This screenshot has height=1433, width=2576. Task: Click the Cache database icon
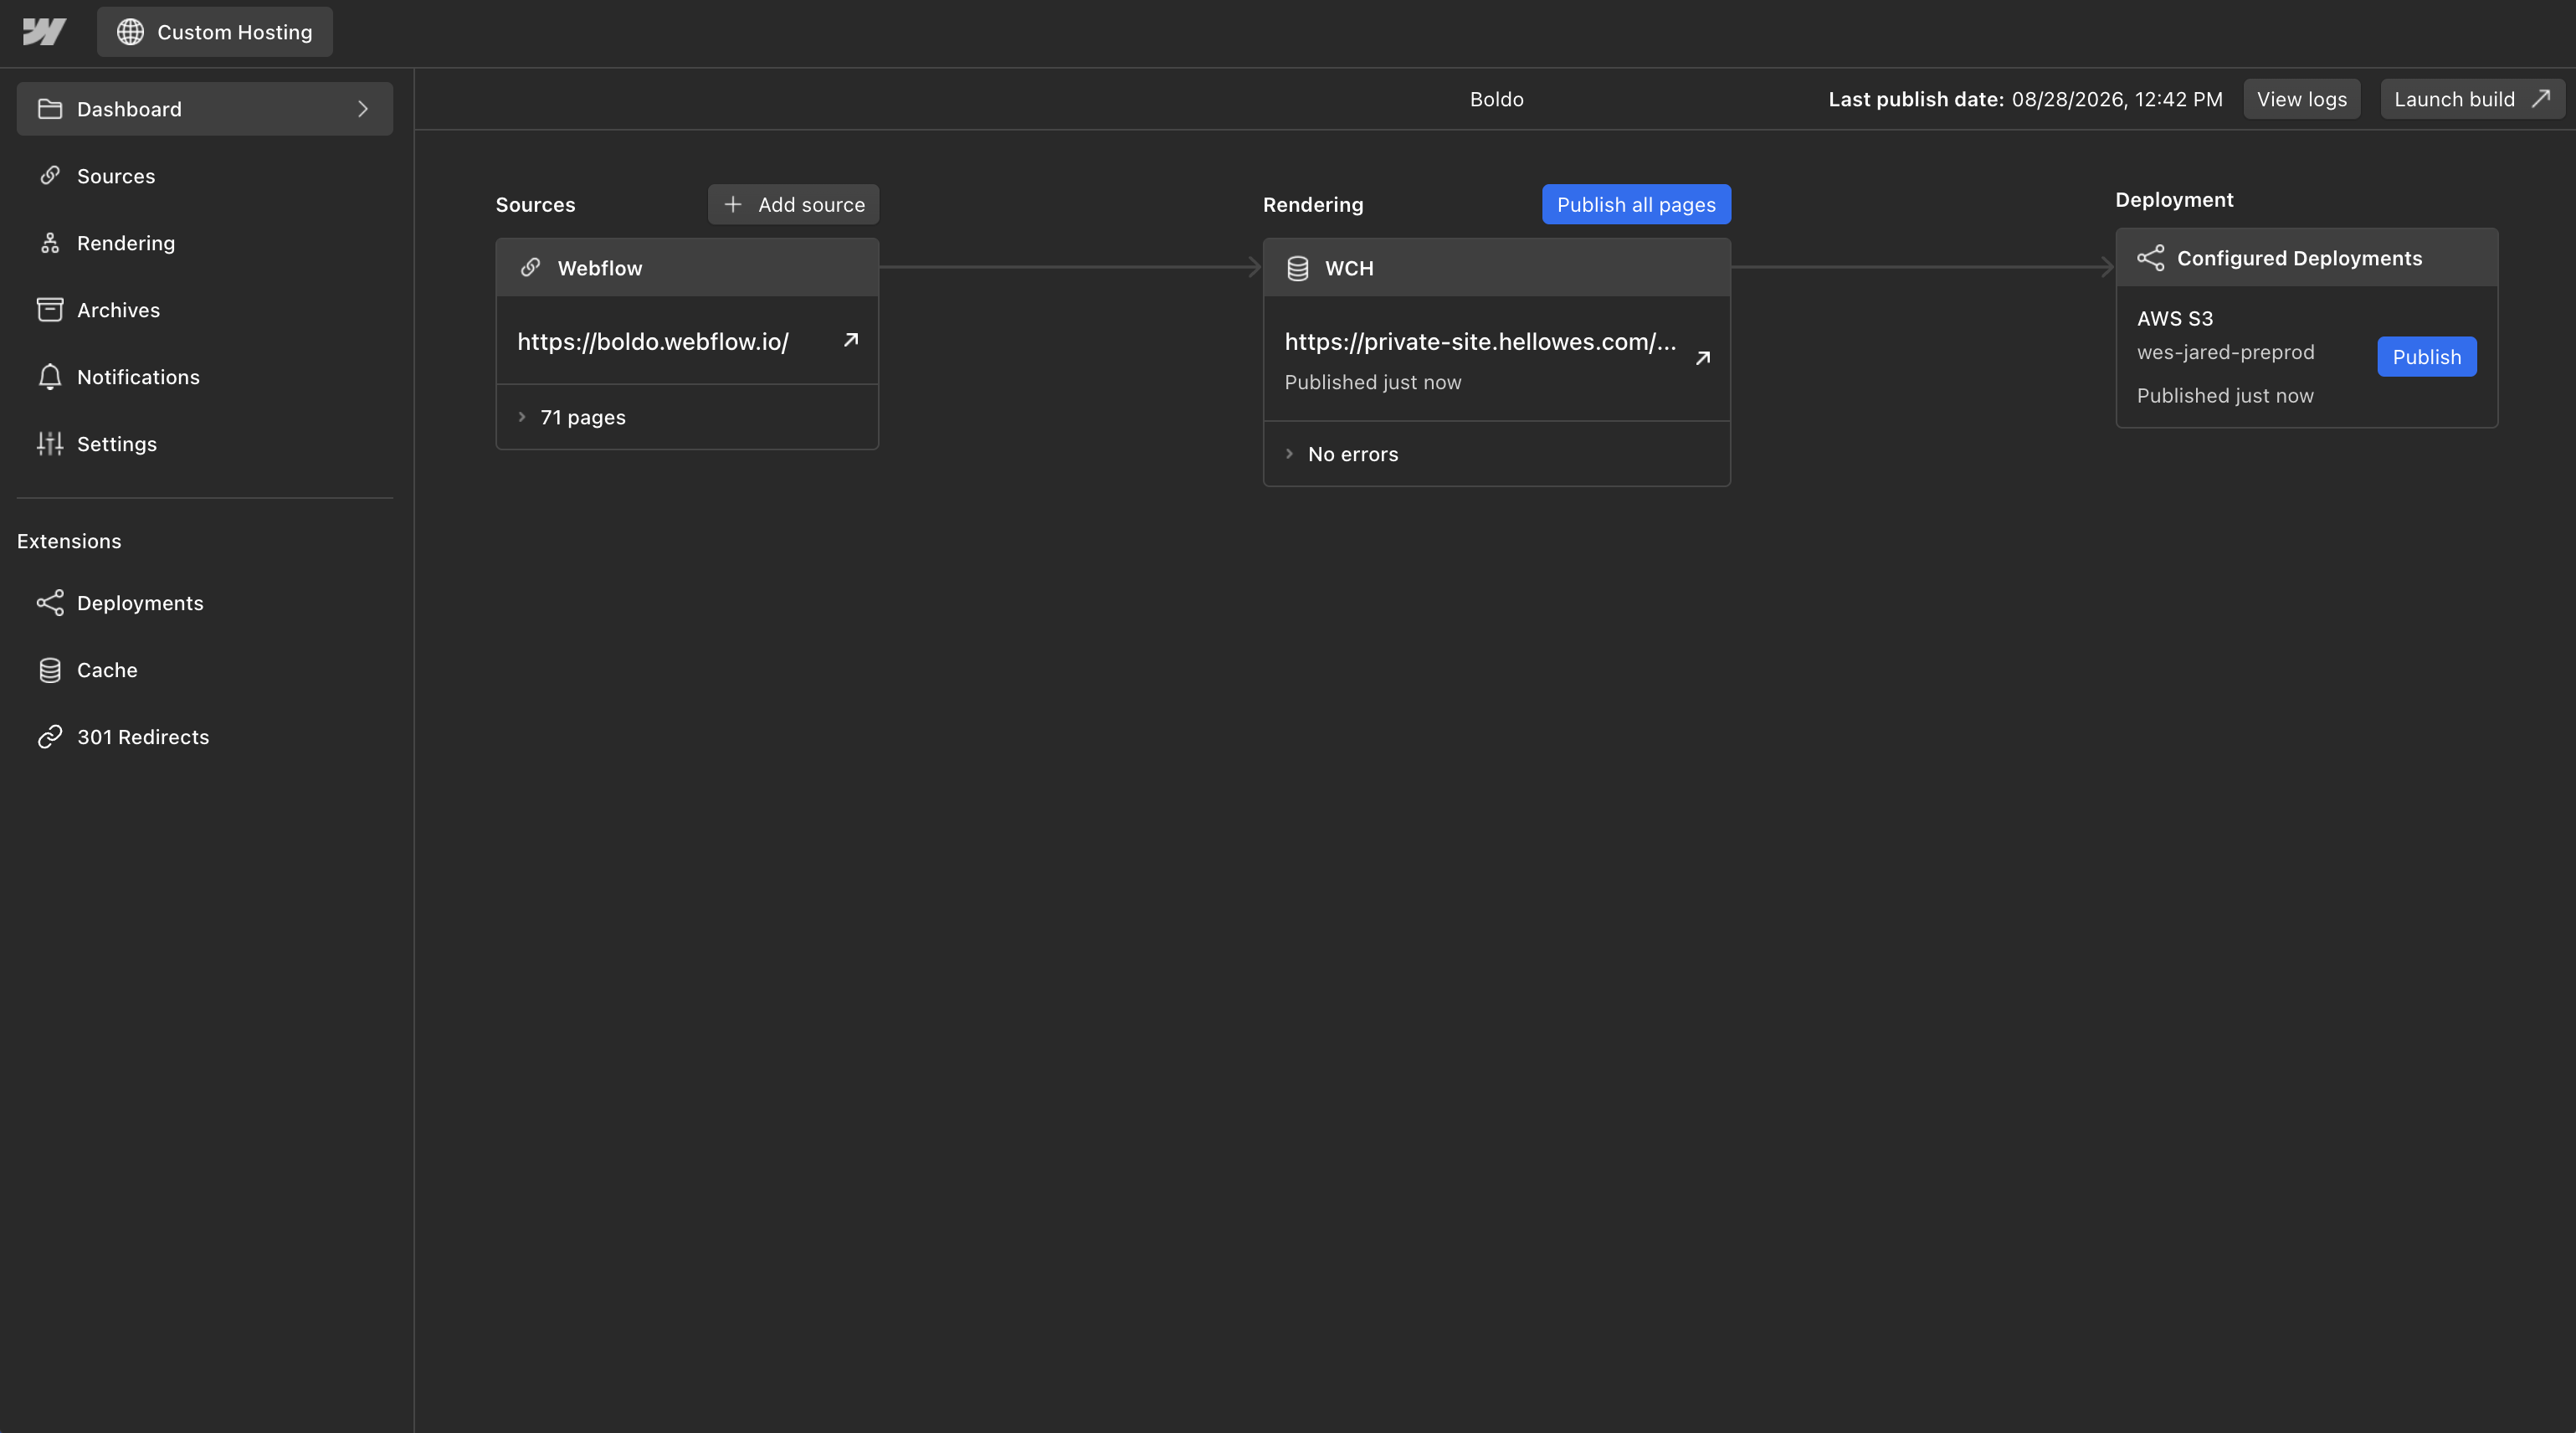[x=50, y=670]
